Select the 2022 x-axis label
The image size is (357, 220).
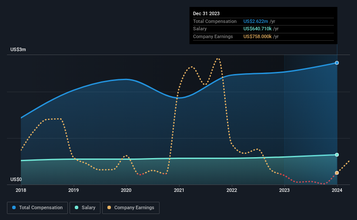(231, 190)
